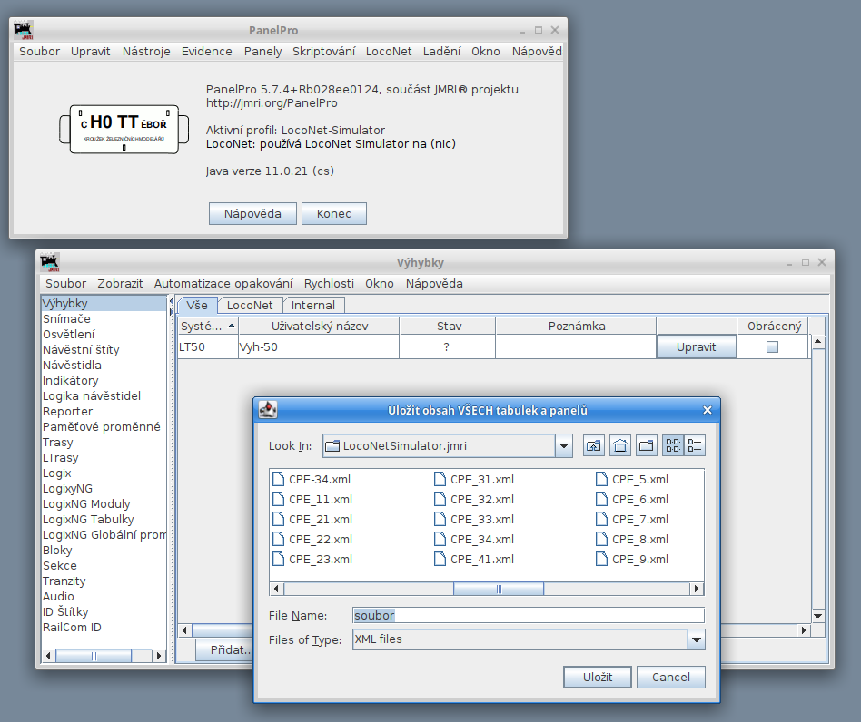Click the Konec button
The height and width of the screenshot is (722, 861).
pos(334,214)
